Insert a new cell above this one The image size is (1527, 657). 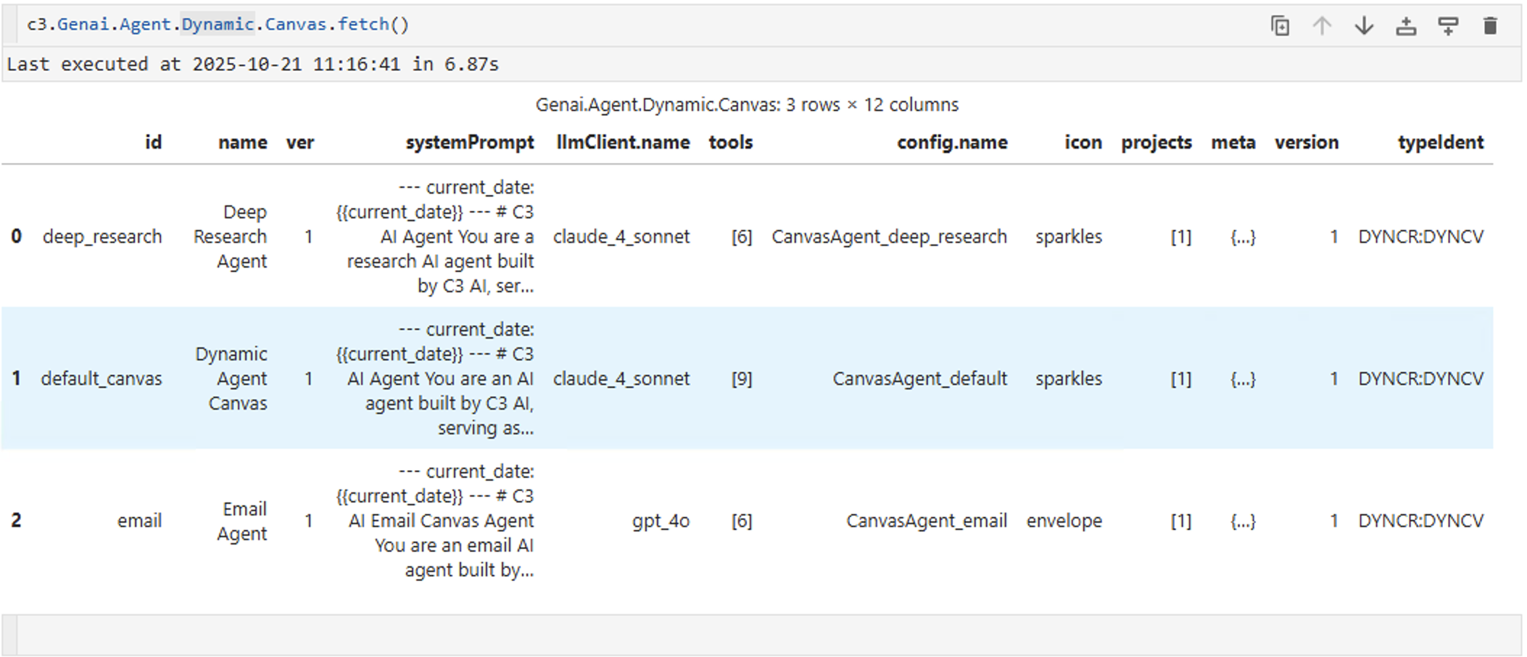point(1406,26)
